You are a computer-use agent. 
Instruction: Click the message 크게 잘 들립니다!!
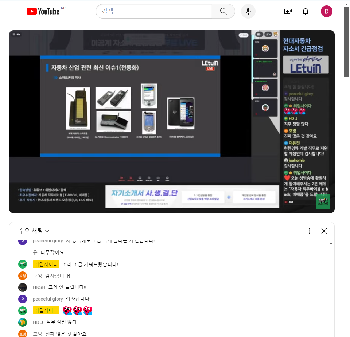tap(67, 287)
